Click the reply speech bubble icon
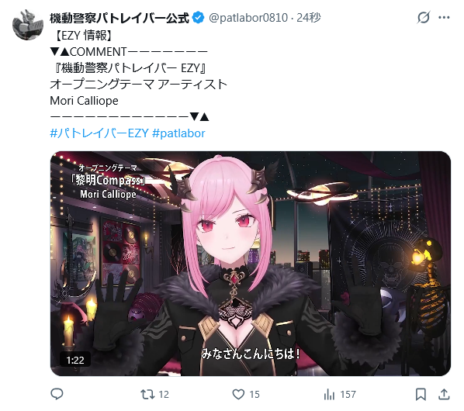 [x=57, y=394]
